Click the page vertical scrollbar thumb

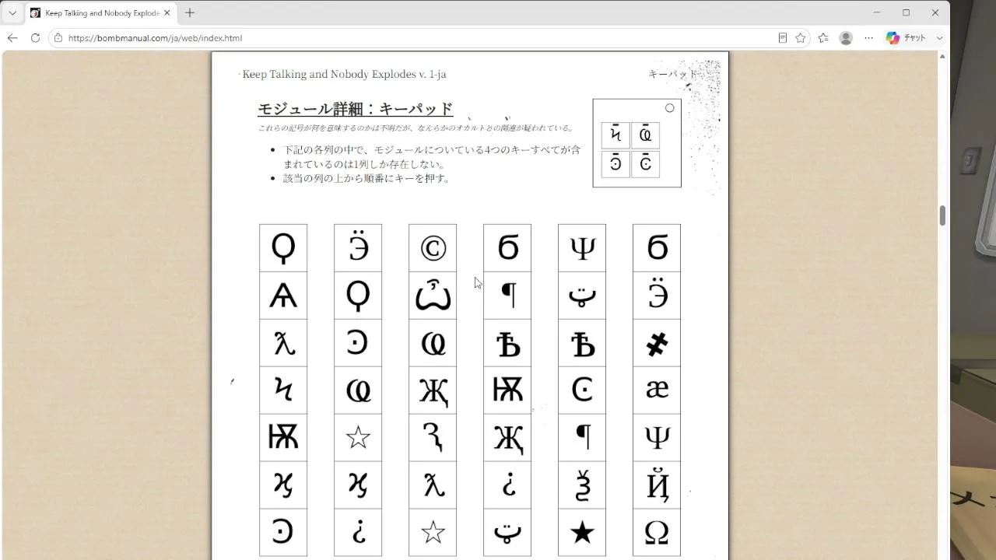[943, 215]
